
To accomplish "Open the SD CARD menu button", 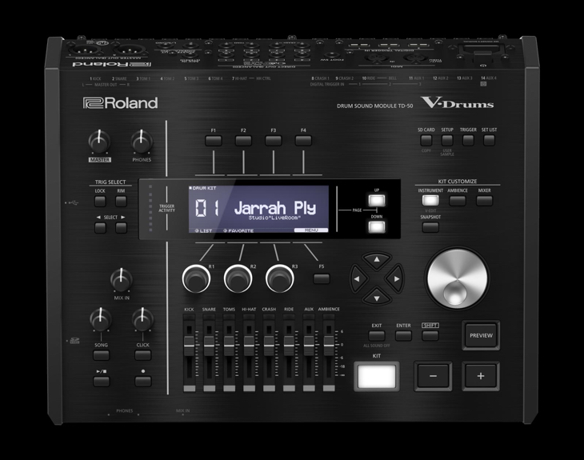I will [426, 140].
